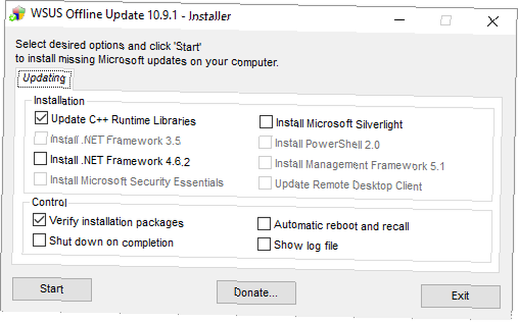Image resolution: width=518 pixels, height=322 pixels.
Task: Enable Install .NET Framework 4.6.2
Action: (x=40, y=159)
